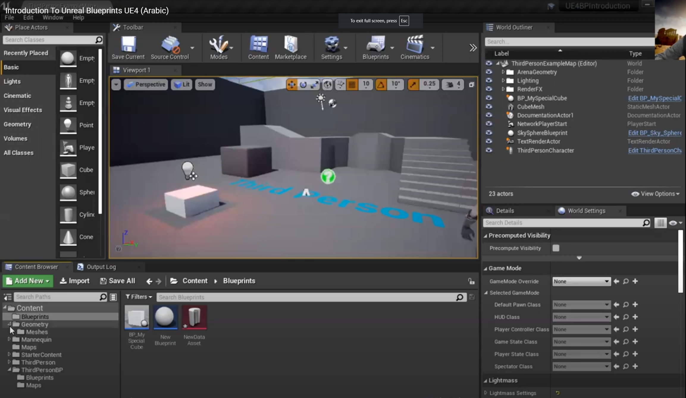Toggle visibility of SkySphereBlueprint actor

click(x=489, y=132)
